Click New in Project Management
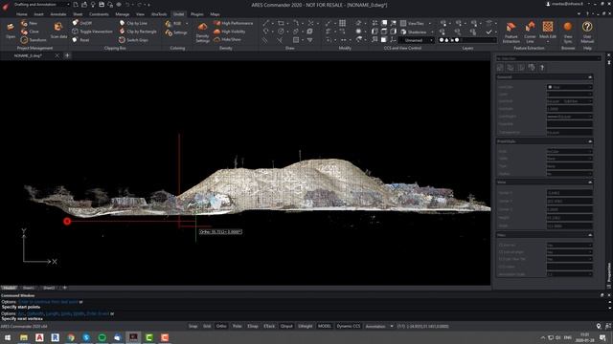This screenshot has height=344, width=613. (29, 23)
